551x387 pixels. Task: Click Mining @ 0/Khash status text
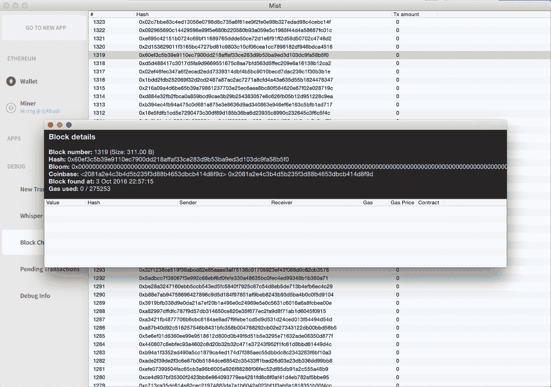point(40,111)
